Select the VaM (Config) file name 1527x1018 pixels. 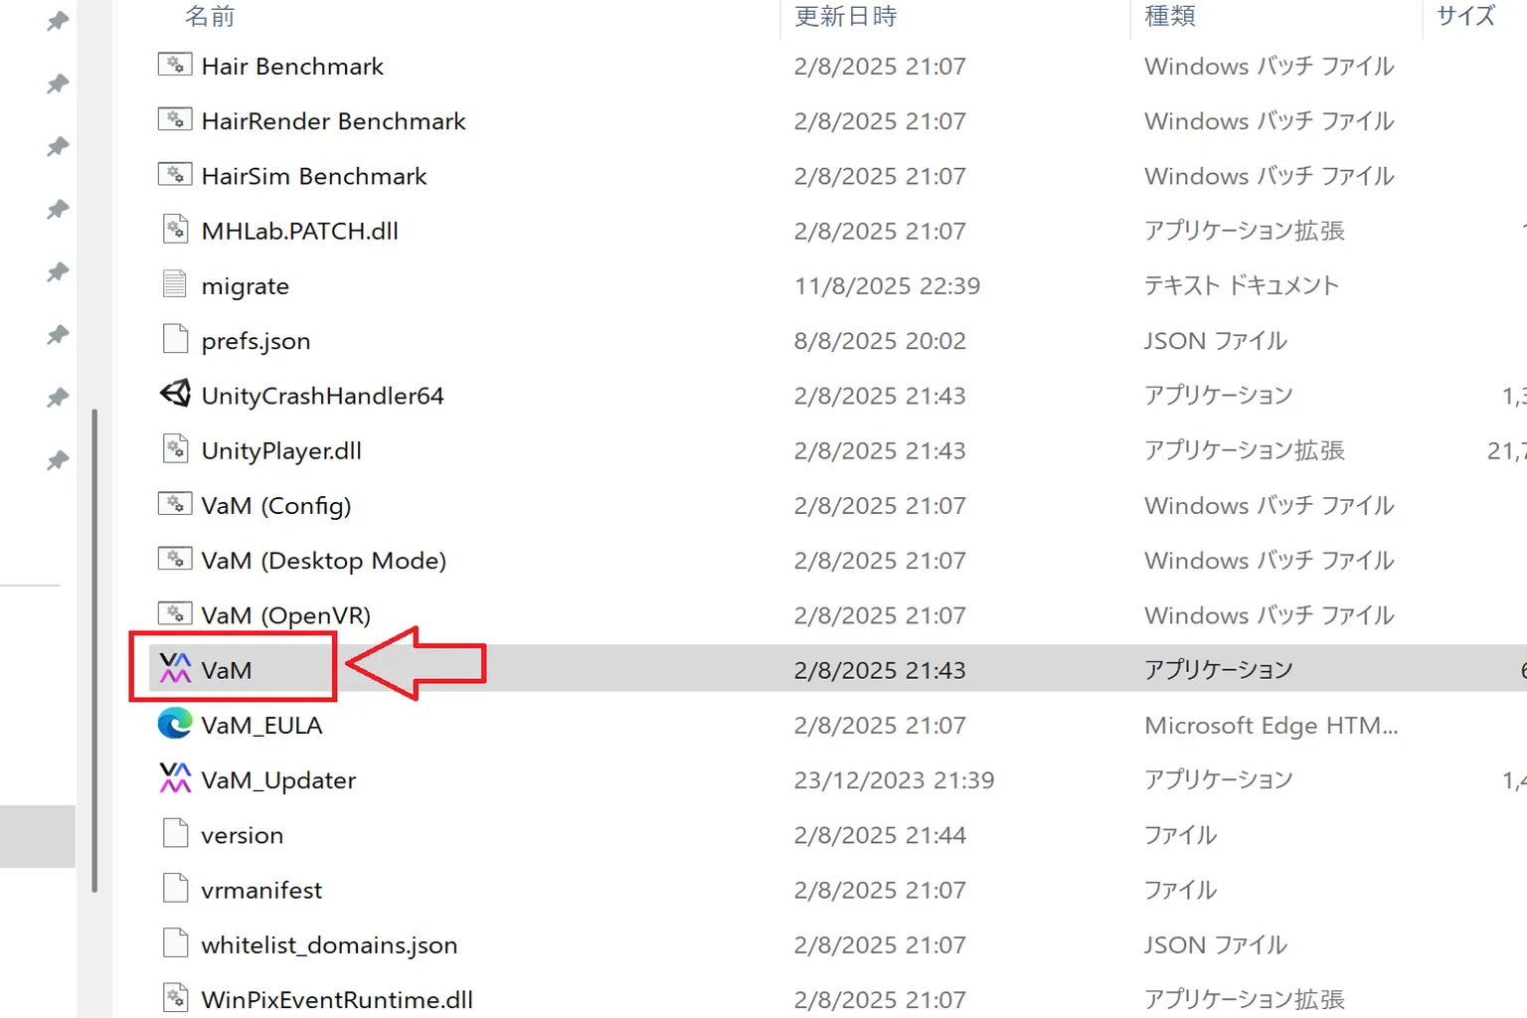tap(276, 506)
